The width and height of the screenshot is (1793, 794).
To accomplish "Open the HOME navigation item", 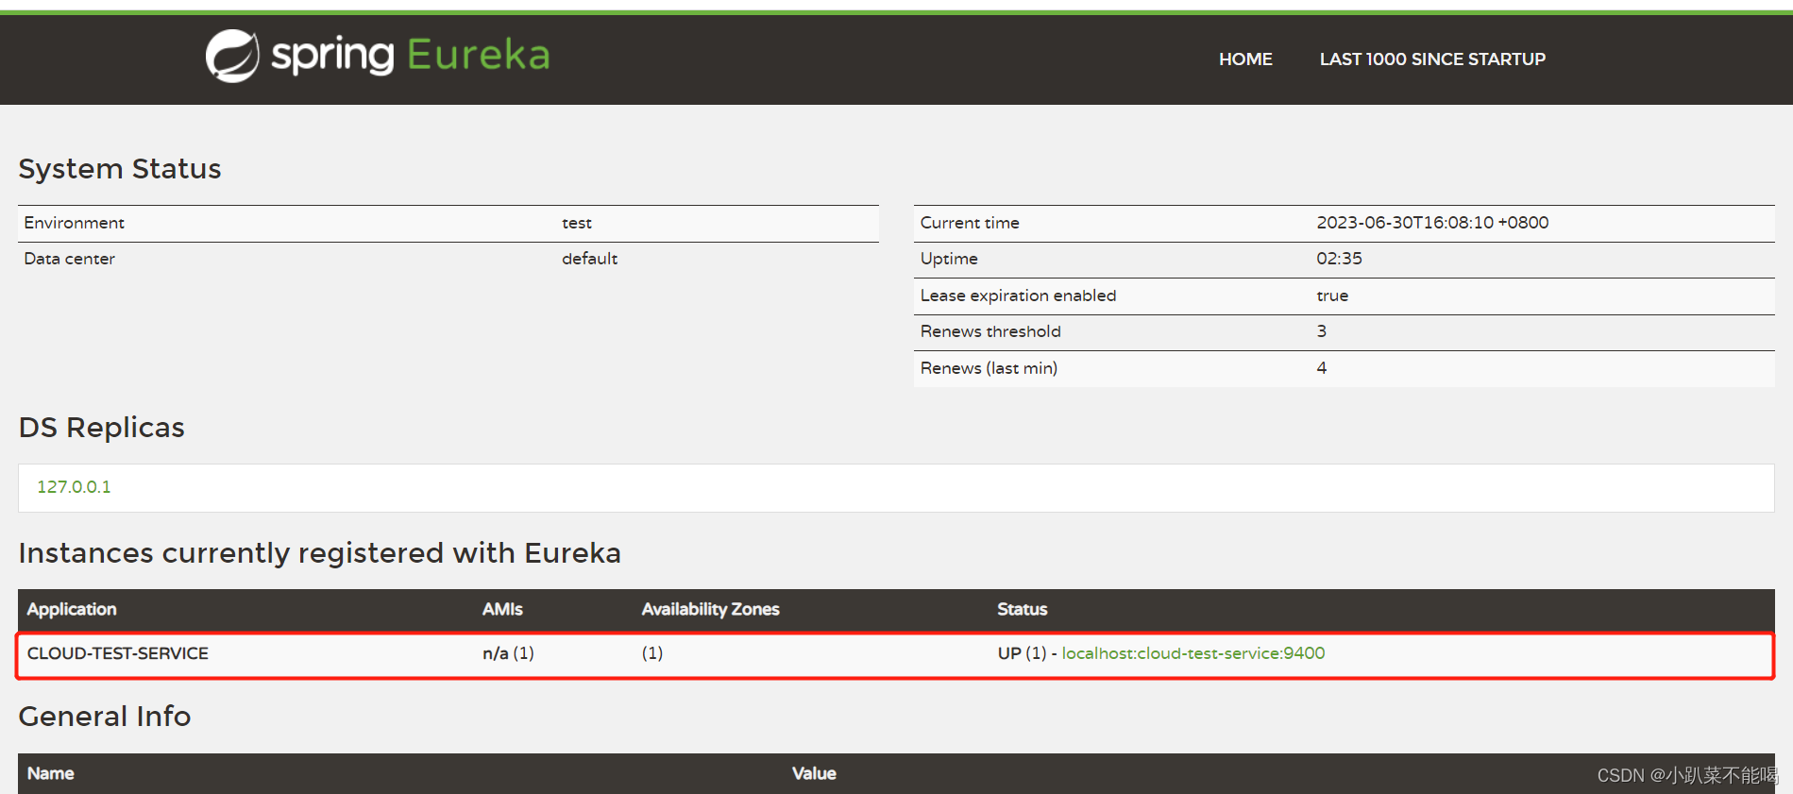I will pos(1245,59).
